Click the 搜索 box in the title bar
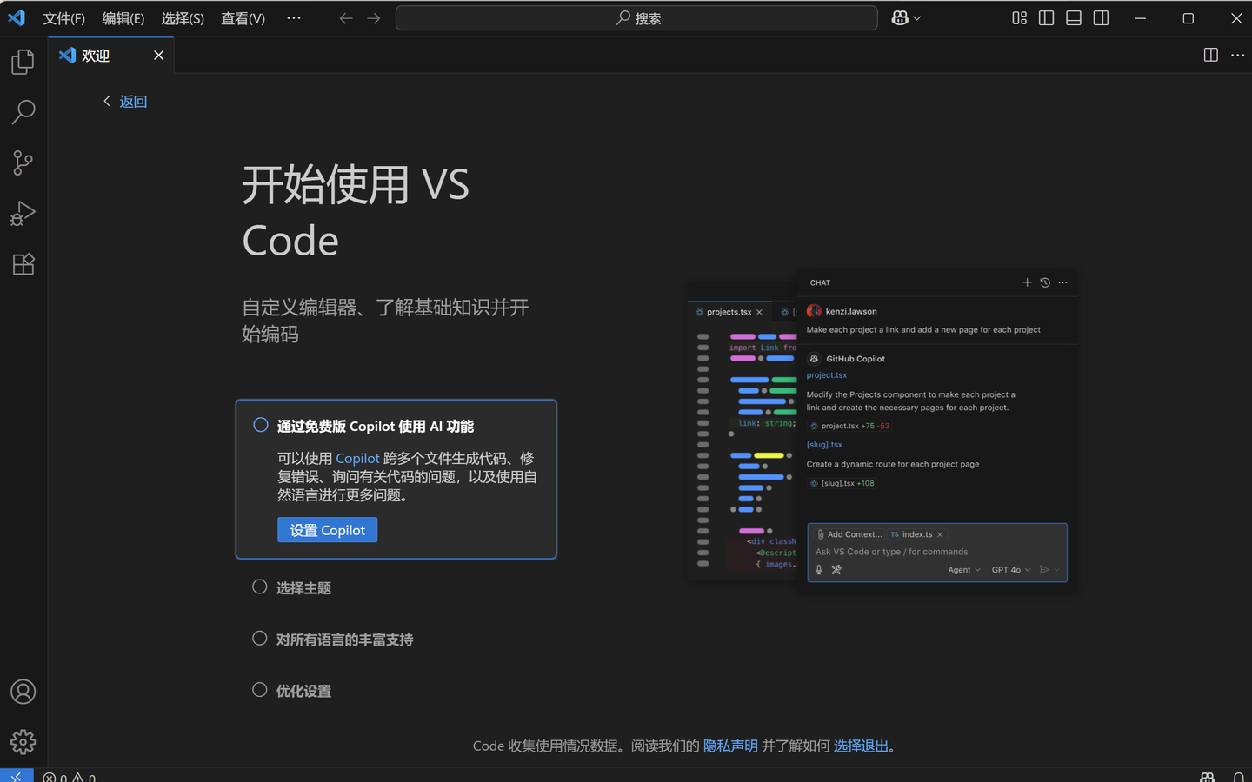This screenshot has height=782, width=1252. [636, 17]
